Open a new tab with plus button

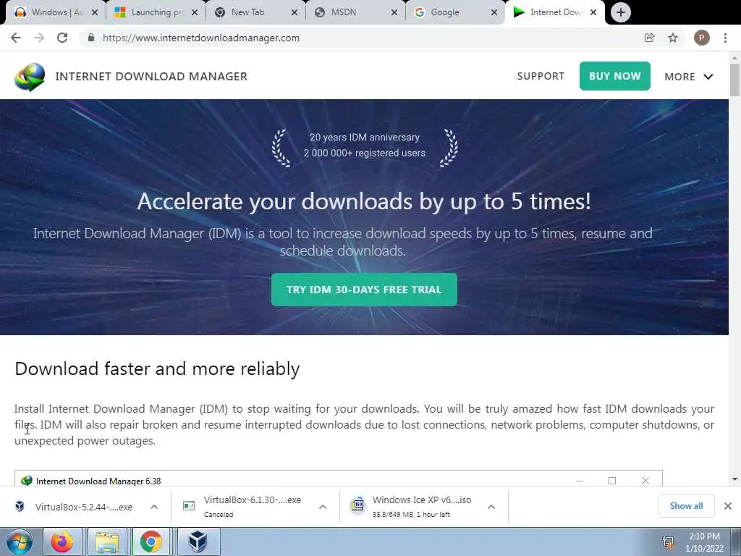pos(620,12)
